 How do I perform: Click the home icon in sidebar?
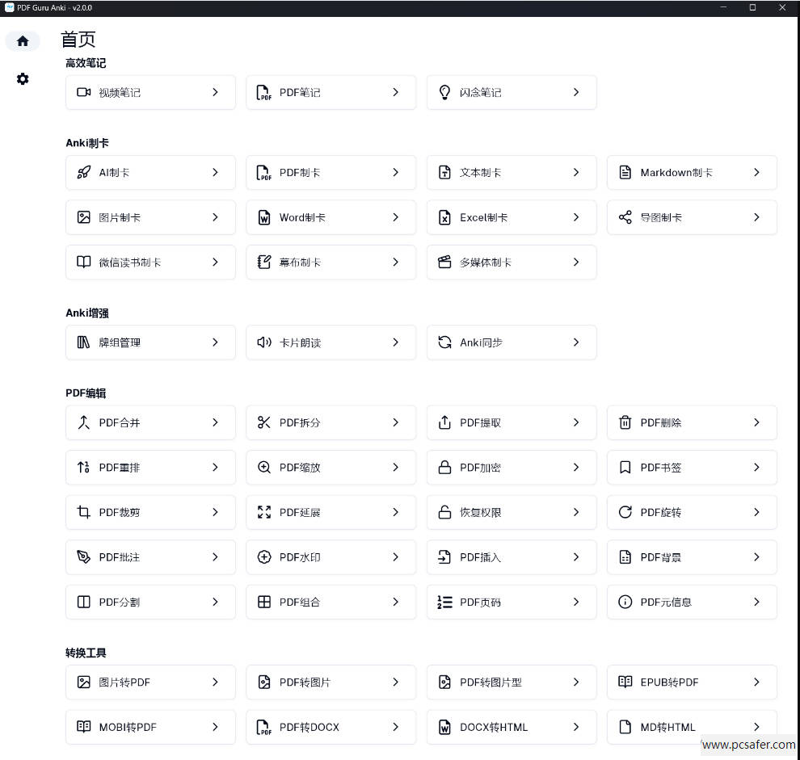tap(23, 40)
